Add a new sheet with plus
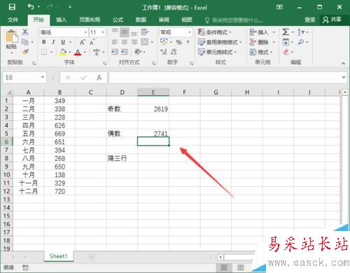 point(91,257)
